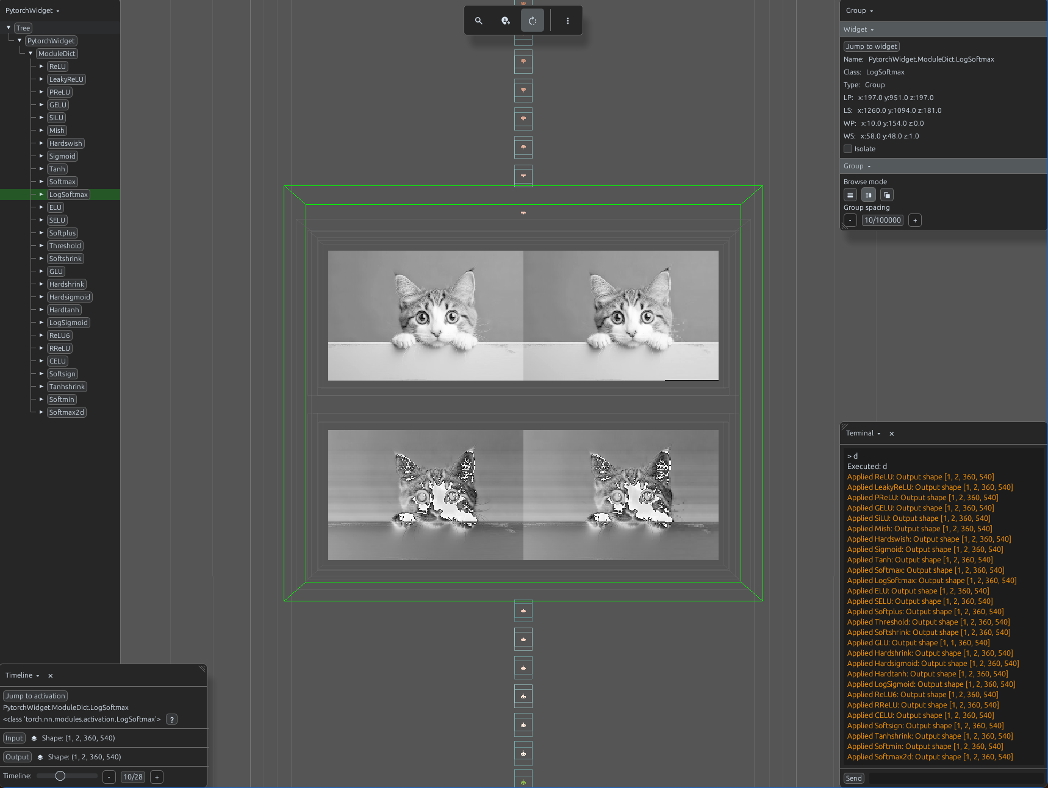Viewport: 1048px width, 788px height.
Task: Click the Jump to widget button
Action: pos(871,46)
